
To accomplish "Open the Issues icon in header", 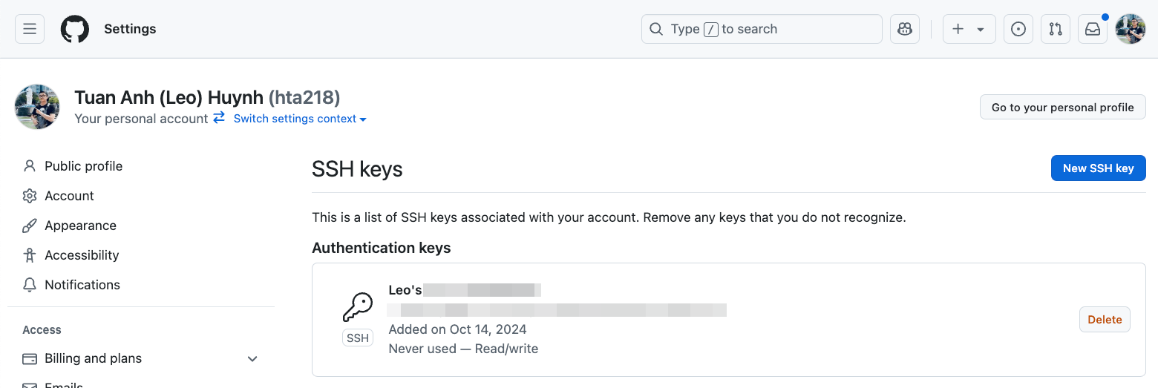I will click(1018, 29).
